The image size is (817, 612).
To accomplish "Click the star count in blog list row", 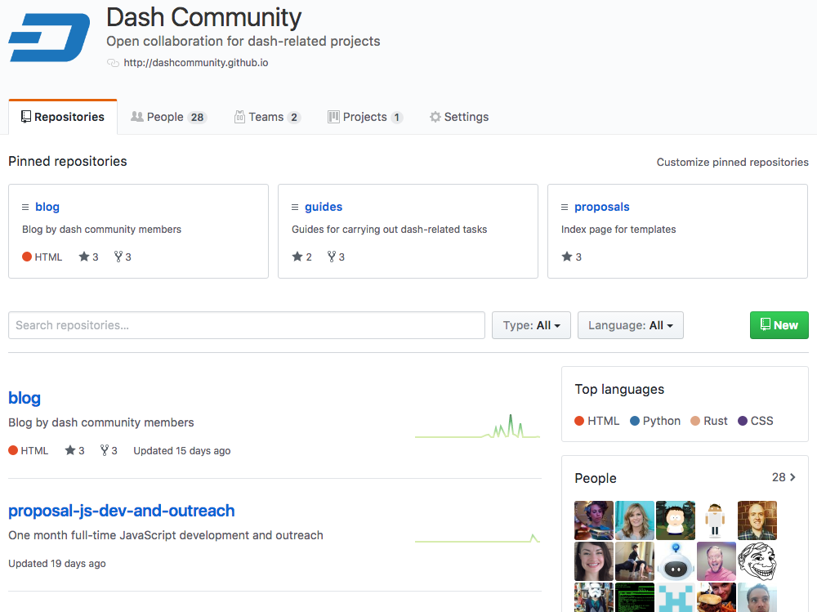I will [x=74, y=450].
